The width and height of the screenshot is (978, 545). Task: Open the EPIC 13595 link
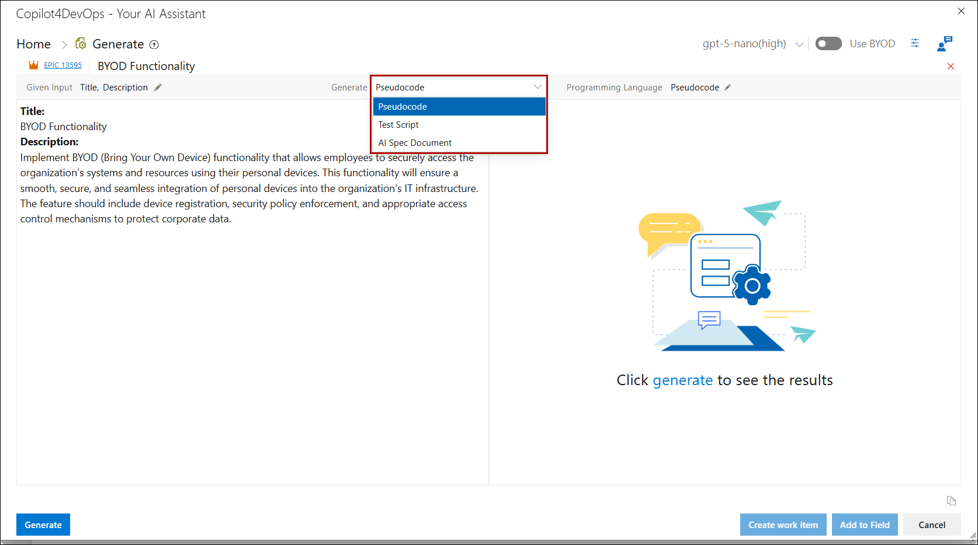point(63,65)
